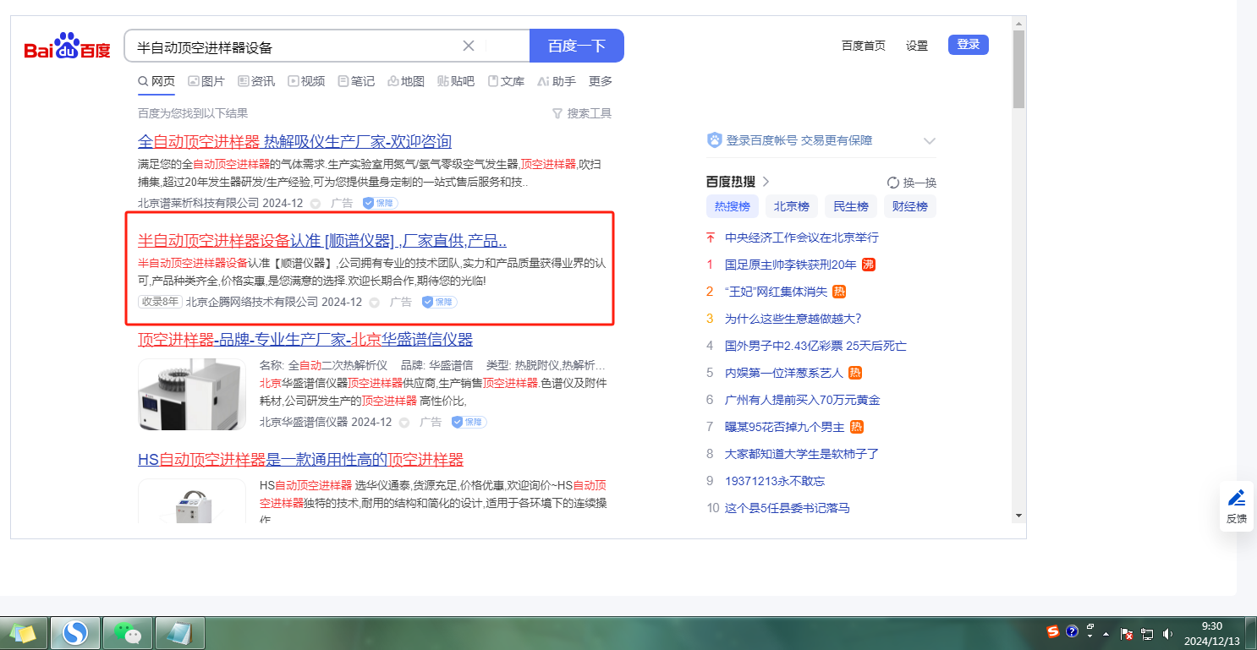Switch to the 图片 search tab

point(206,81)
